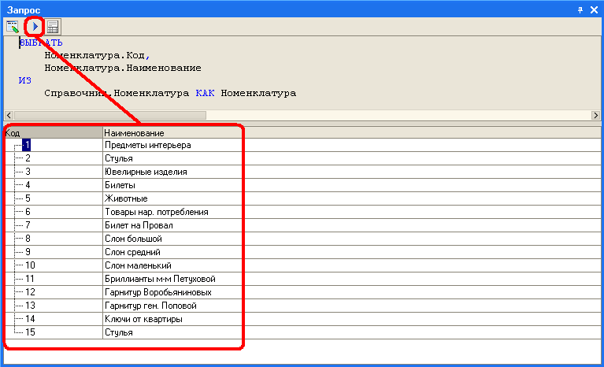Image resolution: width=604 pixels, height=367 pixels.
Task: Click the result table settings icon
Action: pos(53,27)
